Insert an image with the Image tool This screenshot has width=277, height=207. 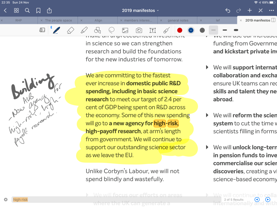click(125, 30)
